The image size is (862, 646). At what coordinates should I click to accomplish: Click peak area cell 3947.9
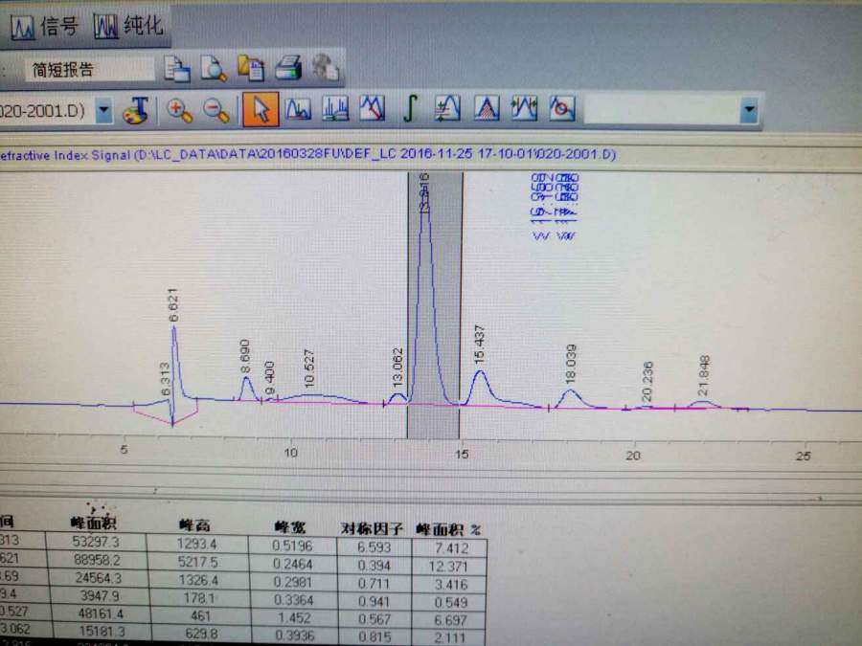[x=100, y=595]
